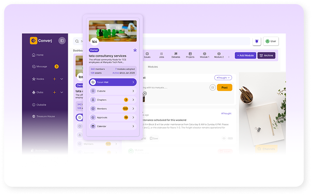This screenshot has height=195, width=312.
Task: Click the views eye icon on the post
Action: 224,138
